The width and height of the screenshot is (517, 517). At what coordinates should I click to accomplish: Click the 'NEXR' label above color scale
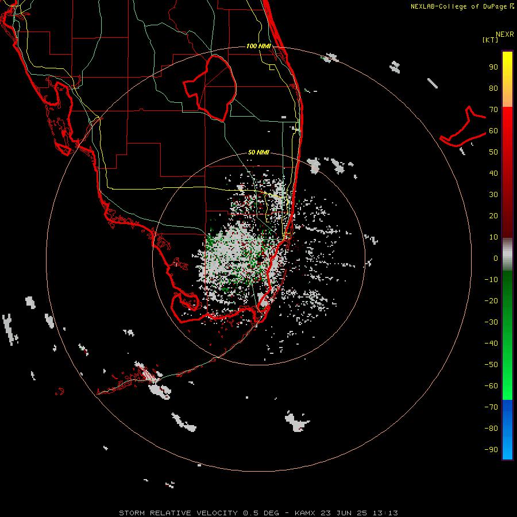505,34
